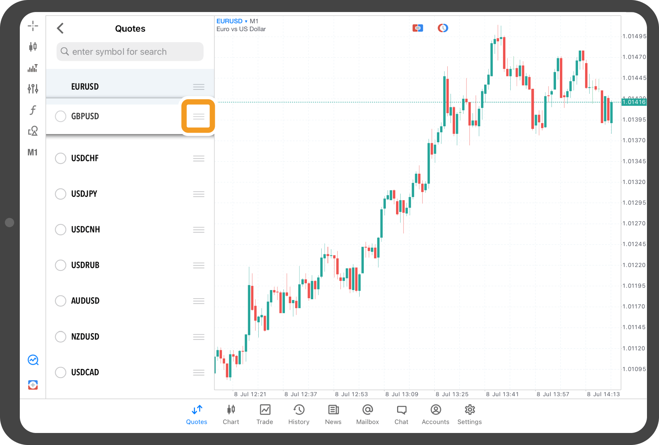Click the blue chart analysis icon

click(x=33, y=360)
